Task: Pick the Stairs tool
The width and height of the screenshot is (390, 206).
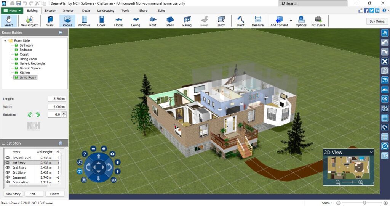Action: point(170,21)
